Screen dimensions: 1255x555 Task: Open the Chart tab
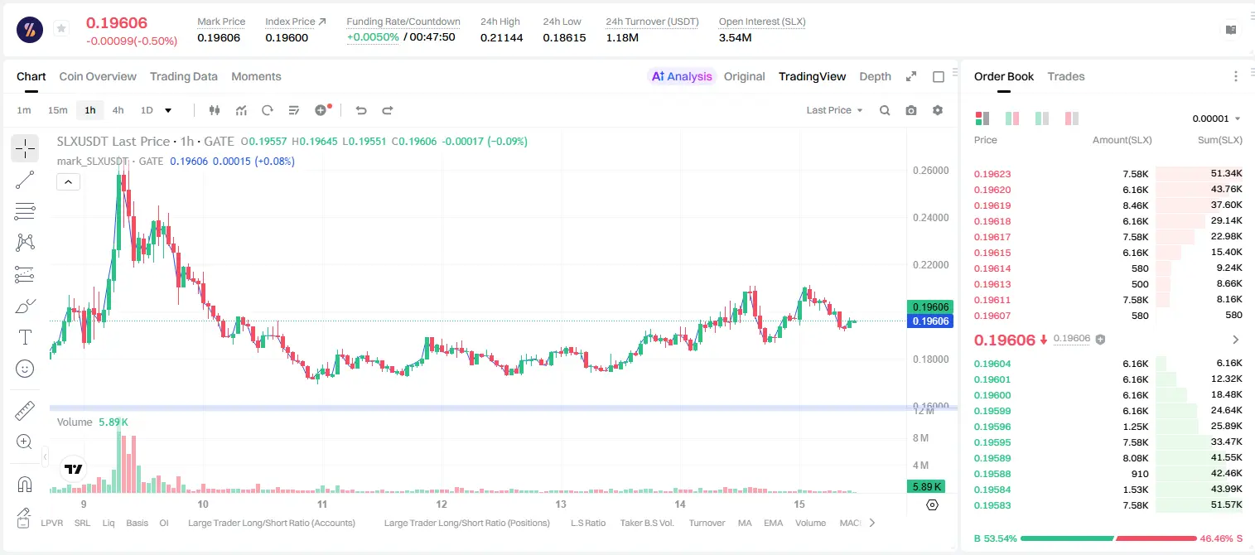click(31, 76)
